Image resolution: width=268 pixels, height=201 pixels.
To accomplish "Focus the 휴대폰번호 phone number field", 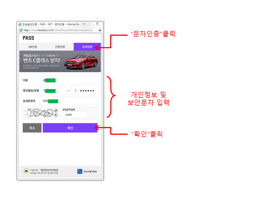I will [69, 101].
